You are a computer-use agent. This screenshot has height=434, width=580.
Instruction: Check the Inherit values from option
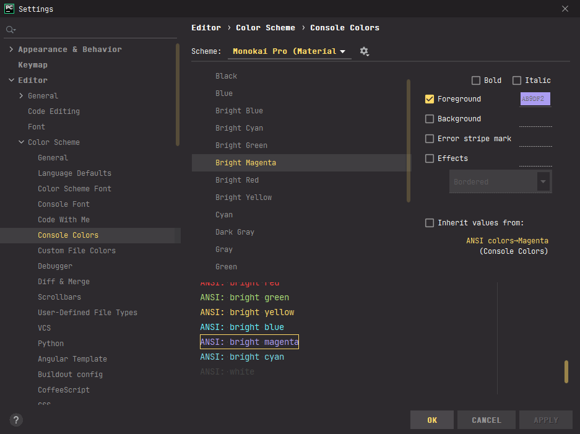click(x=430, y=223)
